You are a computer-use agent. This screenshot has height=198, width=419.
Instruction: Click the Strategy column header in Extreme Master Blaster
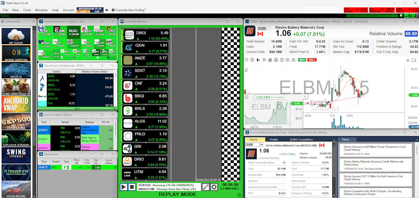coord(89,122)
